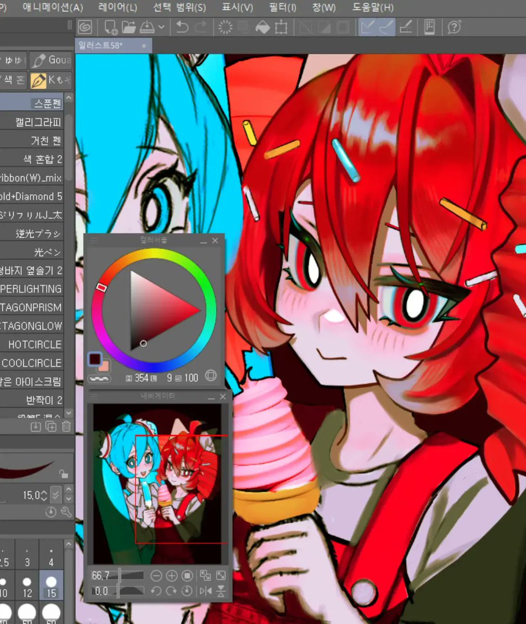
Task: Click the smartphone connection icon
Action: point(429,27)
